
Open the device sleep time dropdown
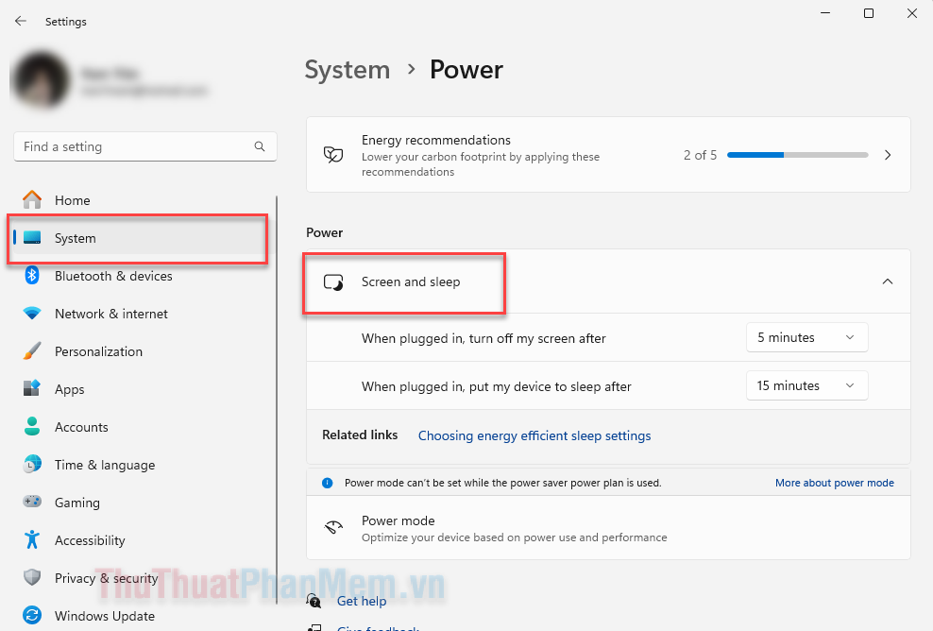[806, 385]
